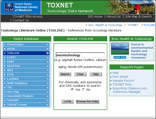
Task: Select No for adding synonyms
Action: coord(84,89)
